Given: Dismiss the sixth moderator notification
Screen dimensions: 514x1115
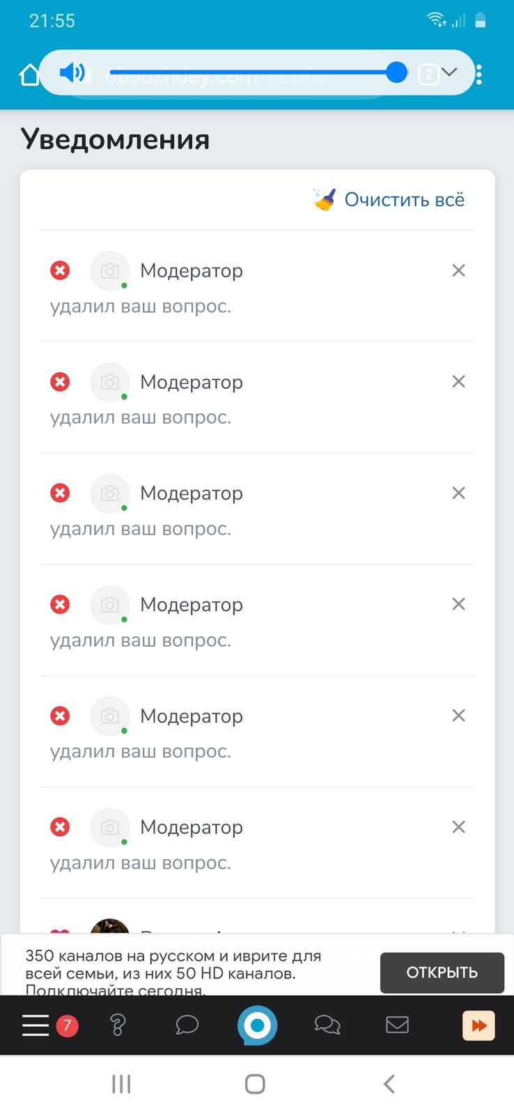Looking at the screenshot, I should pyautogui.click(x=458, y=827).
